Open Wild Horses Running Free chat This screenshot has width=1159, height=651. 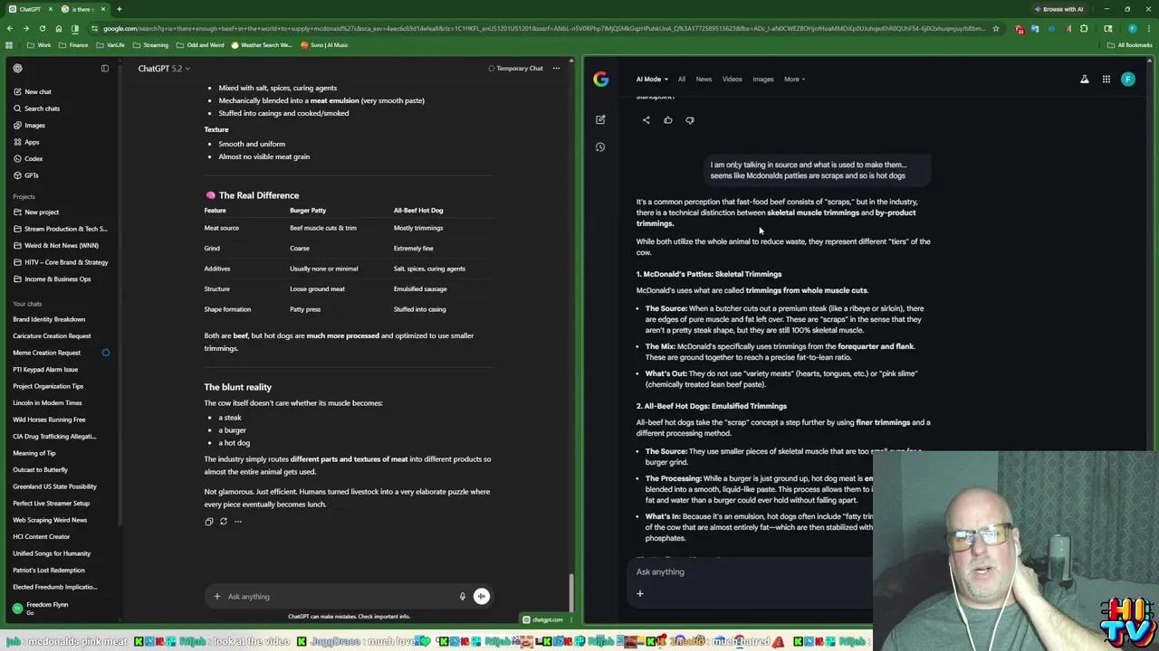pos(49,420)
